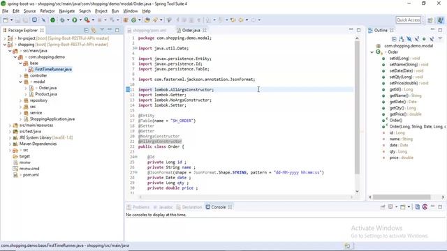Image resolution: width=447 pixels, height=251 pixels.
Task: Click the Debug bug icon in toolbar
Action: pyautogui.click(x=62, y=20)
